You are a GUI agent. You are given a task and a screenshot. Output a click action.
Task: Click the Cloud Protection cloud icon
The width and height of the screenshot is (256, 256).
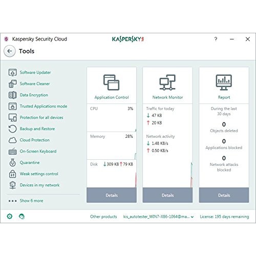tap(12, 140)
